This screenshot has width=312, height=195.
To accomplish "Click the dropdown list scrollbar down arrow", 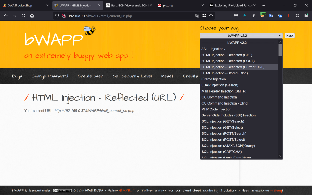I will point(280,156).
